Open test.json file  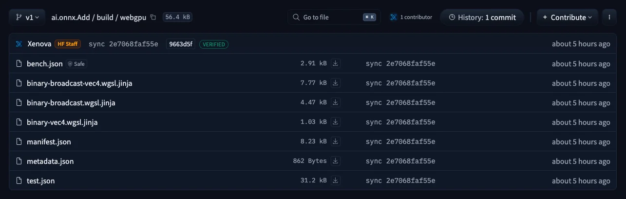click(x=41, y=181)
